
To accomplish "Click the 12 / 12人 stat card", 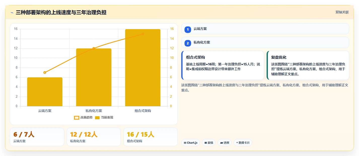I will coord(94,137).
